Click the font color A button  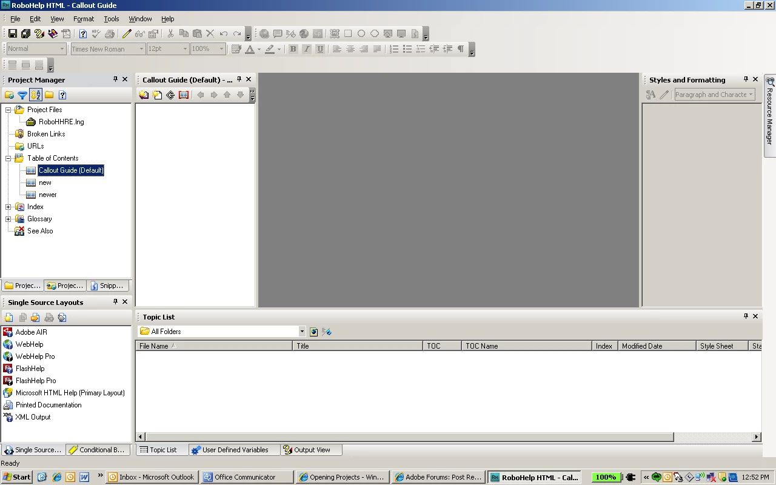249,49
